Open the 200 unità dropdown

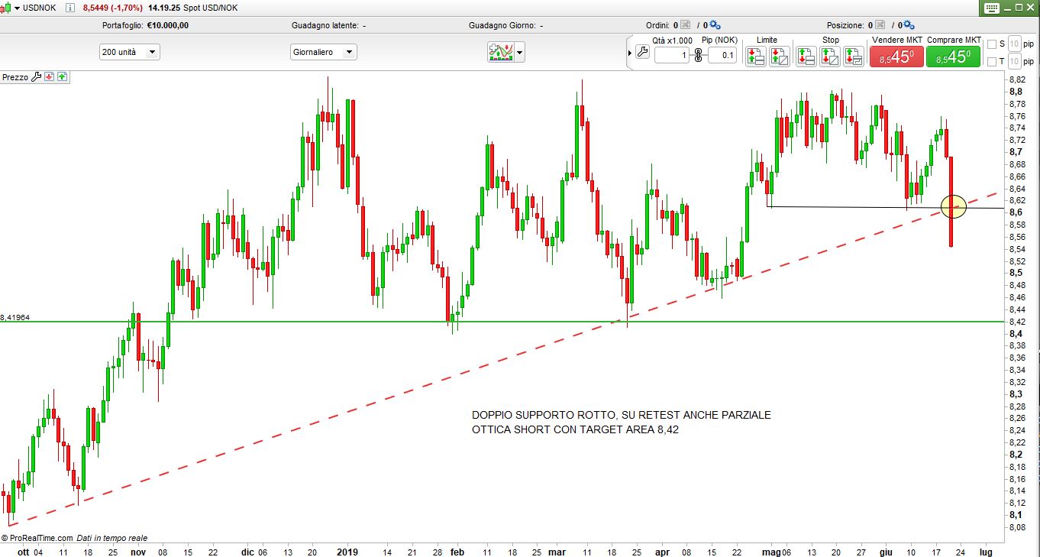[x=129, y=53]
